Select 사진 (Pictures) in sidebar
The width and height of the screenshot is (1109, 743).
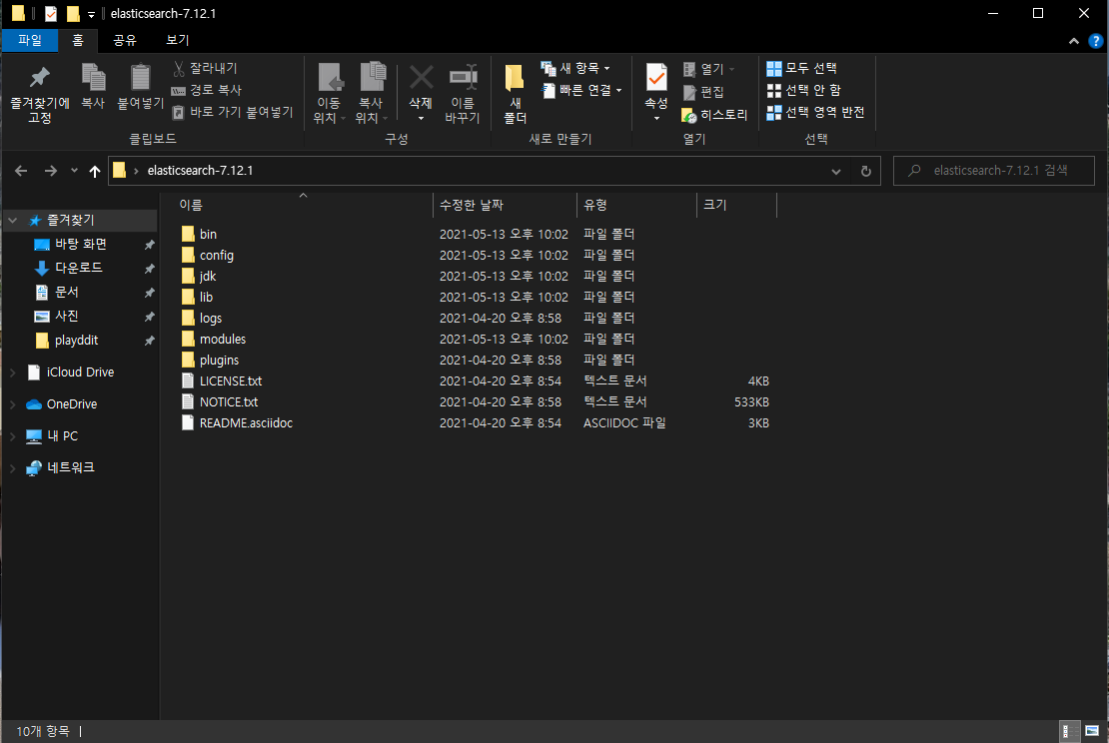point(67,316)
